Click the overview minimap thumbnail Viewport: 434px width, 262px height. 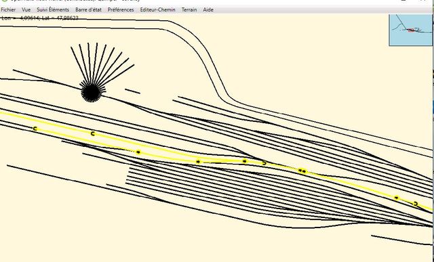tap(410, 30)
